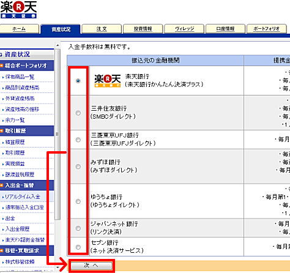The image size is (290, 273).
Task: Click the セブン銀行 (ネット決済サービス) label
Action: [117, 247]
